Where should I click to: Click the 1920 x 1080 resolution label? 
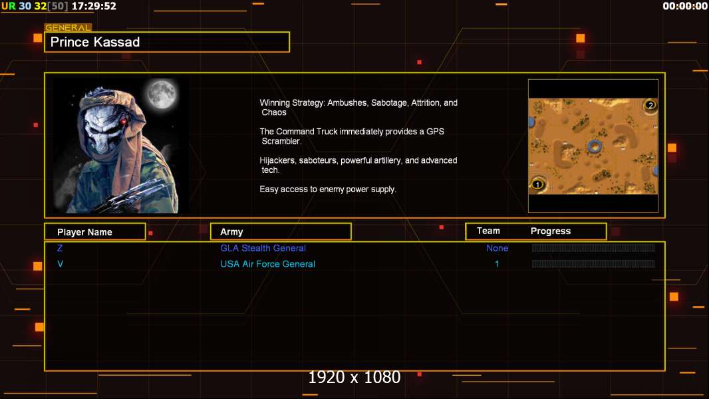point(354,377)
